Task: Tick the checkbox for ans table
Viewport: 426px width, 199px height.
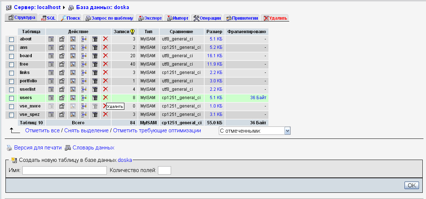Action: tap(11, 48)
